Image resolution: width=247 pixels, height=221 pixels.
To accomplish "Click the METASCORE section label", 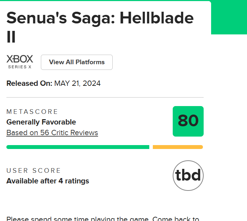I will (32, 112).
